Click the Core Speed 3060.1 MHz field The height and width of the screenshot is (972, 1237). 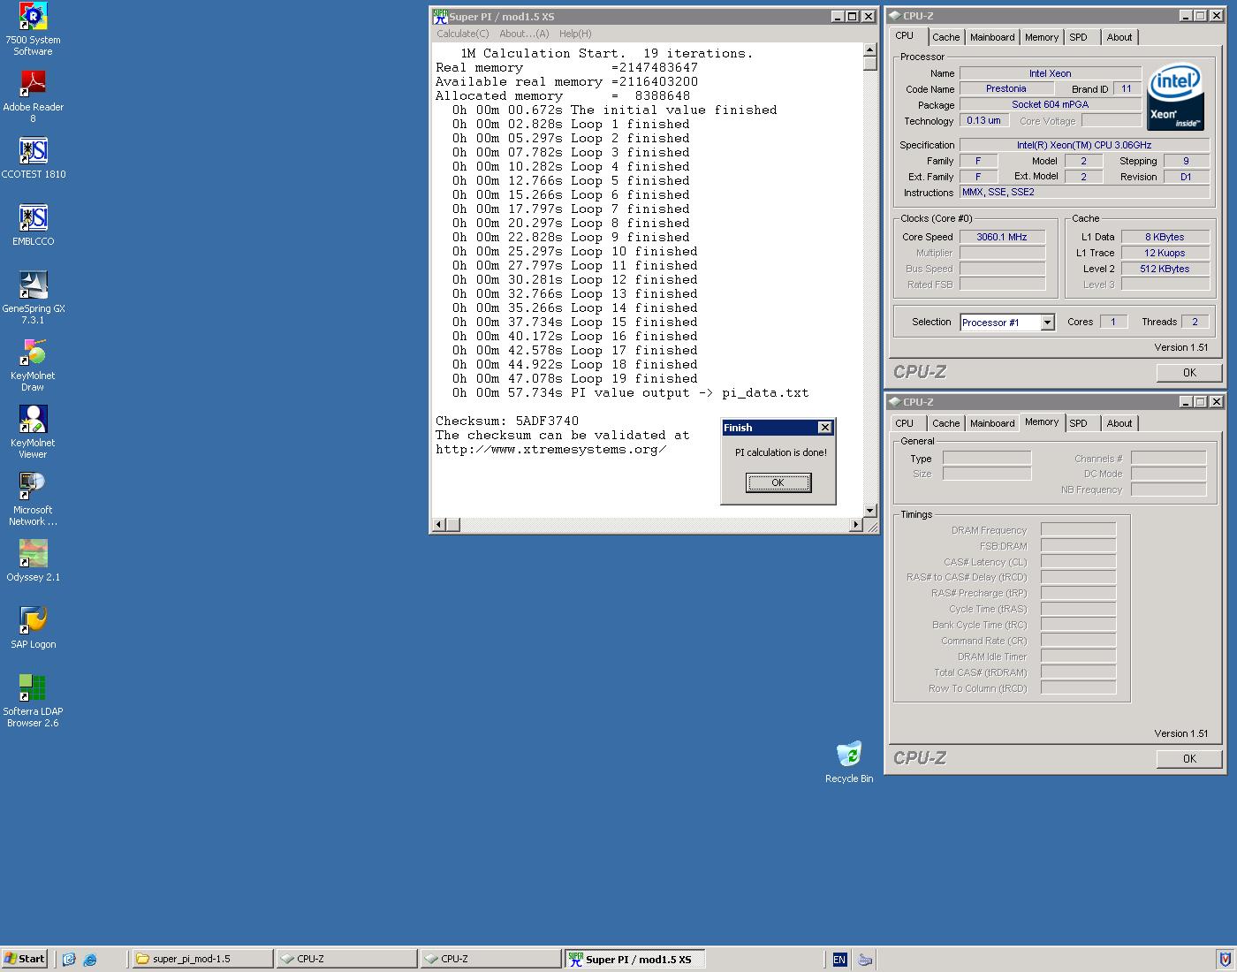[x=1002, y=237]
